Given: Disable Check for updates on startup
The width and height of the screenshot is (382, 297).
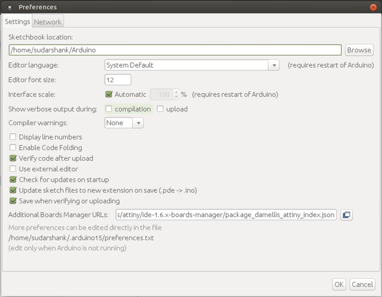Looking at the screenshot, I should [x=13, y=179].
